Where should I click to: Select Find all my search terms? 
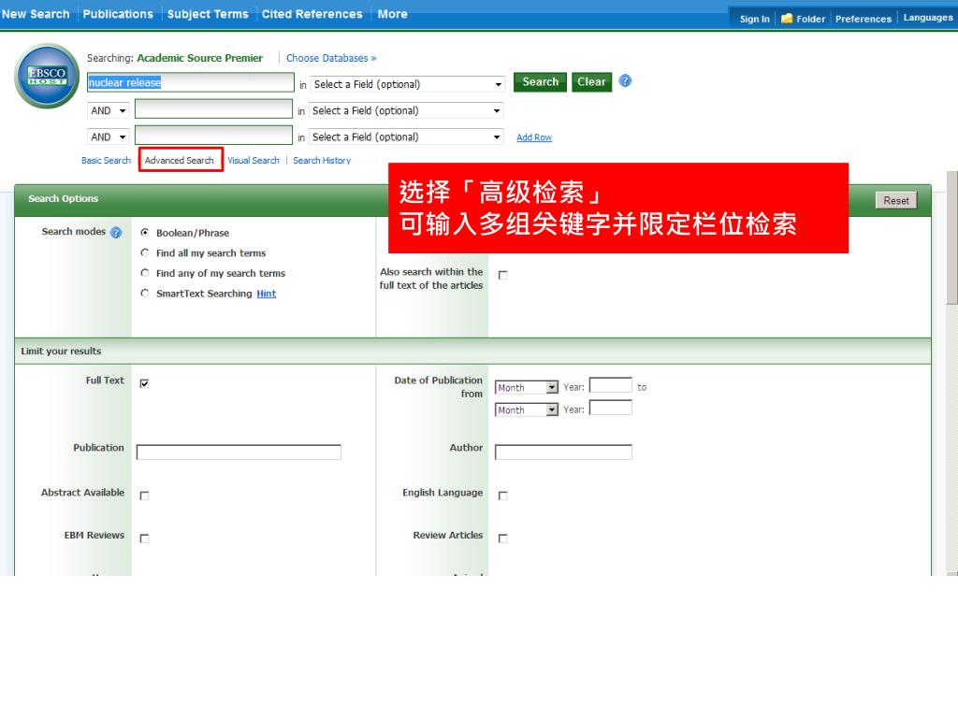pos(145,252)
